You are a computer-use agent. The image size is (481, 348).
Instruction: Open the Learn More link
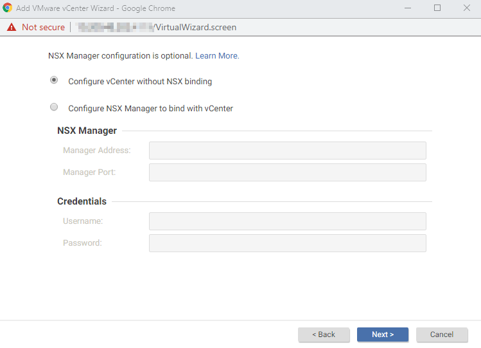click(x=217, y=56)
